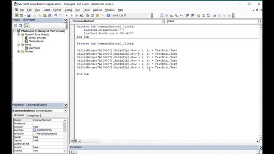Open the File menu
Screen dimensions: 274x154
pyautogui.click(x=22, y=10)
